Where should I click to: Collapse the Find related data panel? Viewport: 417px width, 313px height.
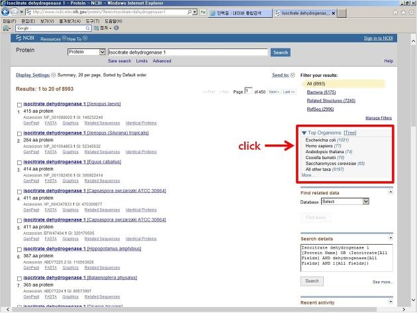[x=390, y=192]
